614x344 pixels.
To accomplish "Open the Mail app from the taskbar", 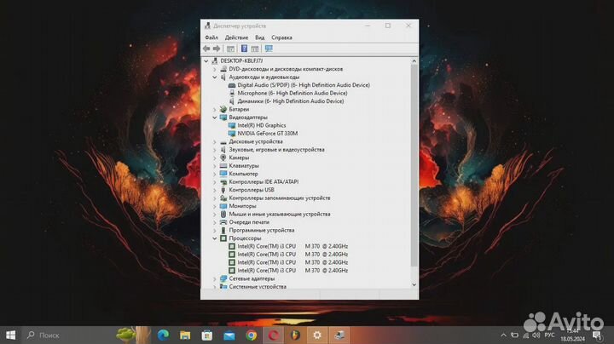I will point(229,335).
